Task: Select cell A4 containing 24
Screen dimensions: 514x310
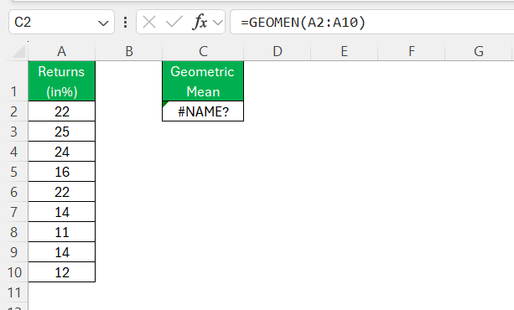Action: coord(61,152)
